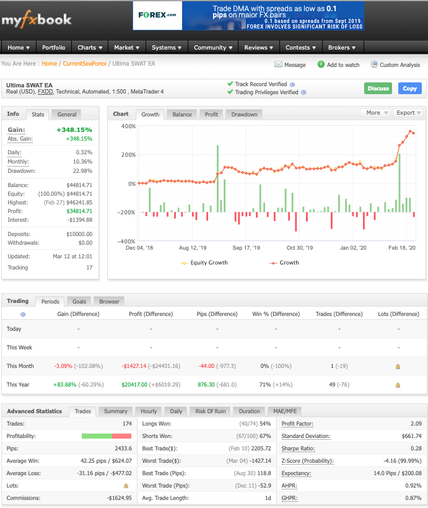Click the Profitability green-red bar
The width and height of the screenshot is (428, 508).
(x=107, y=436)
